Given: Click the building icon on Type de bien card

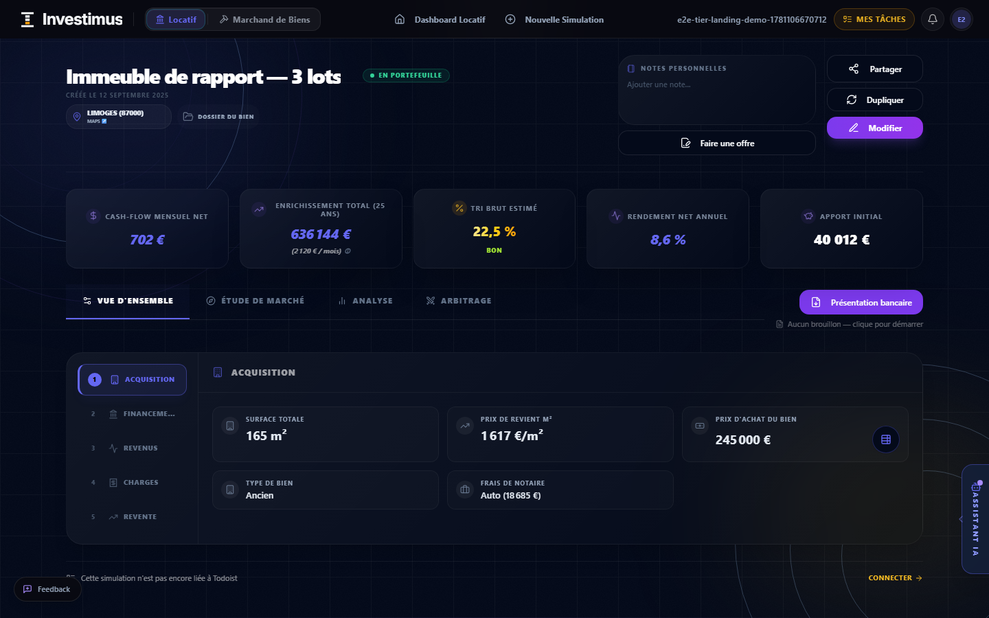Looking at the screenshot, I should point(230,490).
